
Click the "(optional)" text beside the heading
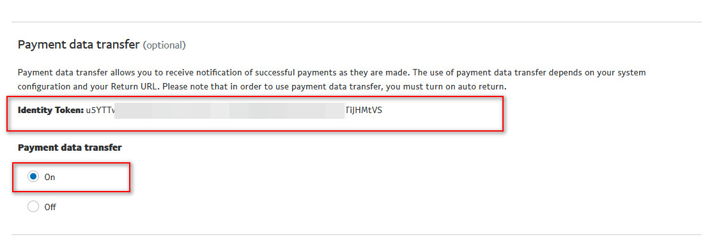pyautogui.click(x=164, y=45)
